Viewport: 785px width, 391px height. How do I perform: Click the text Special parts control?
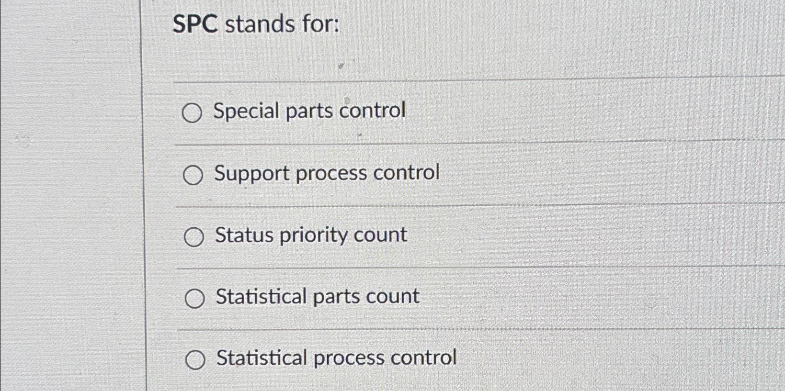(309, 111)
